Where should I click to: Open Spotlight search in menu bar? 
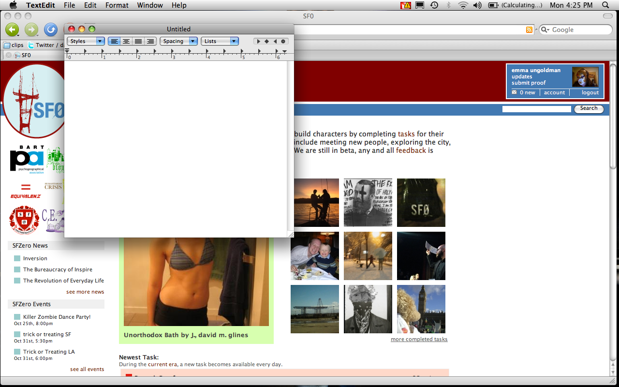pyautogui.click(x=605, y=5)
